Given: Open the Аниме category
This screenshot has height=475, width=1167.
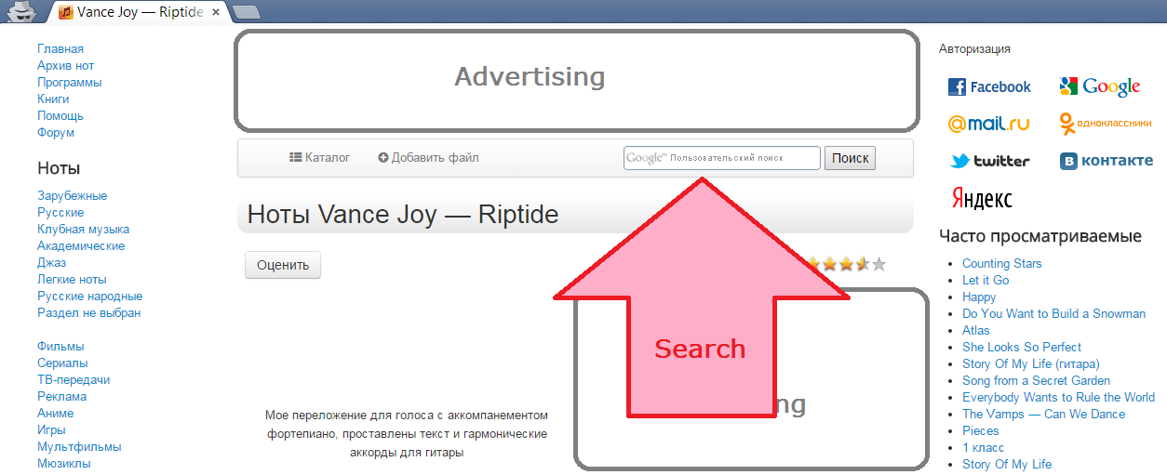Looking at the screenshot, I should tap(56, 414).
